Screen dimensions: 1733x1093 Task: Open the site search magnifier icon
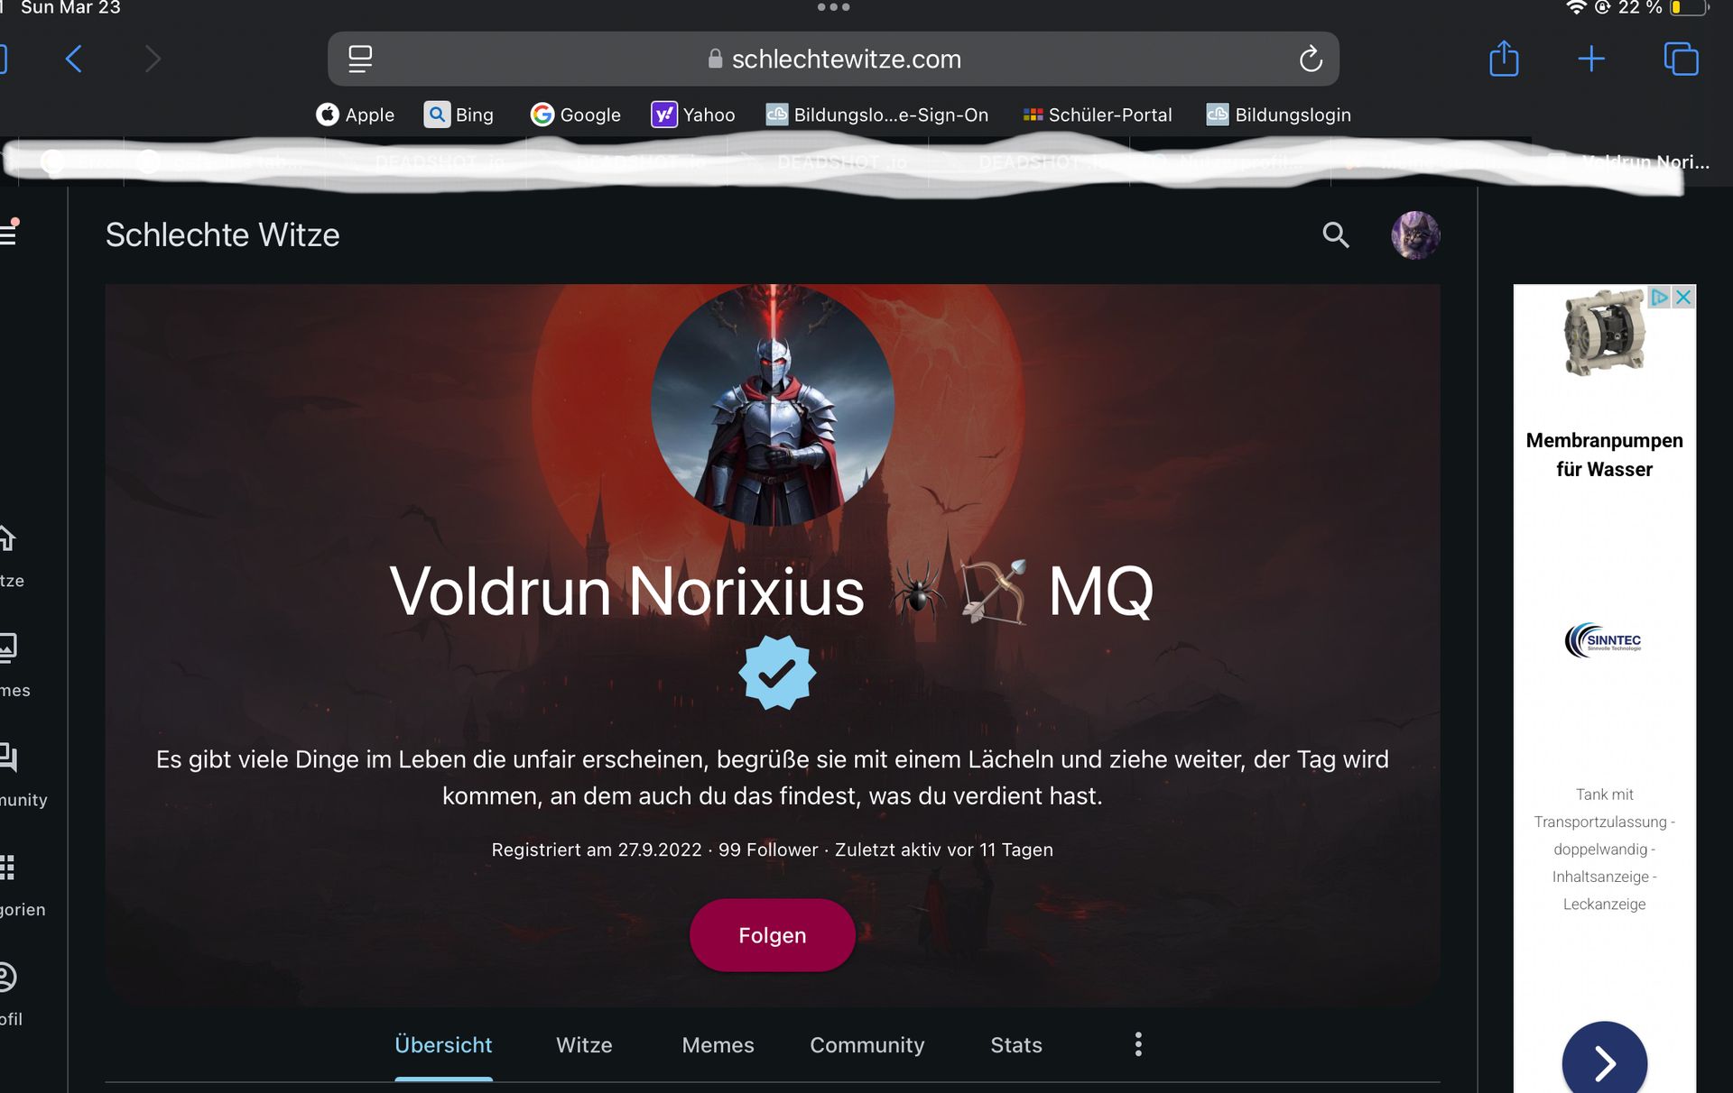pos(1335,235)
